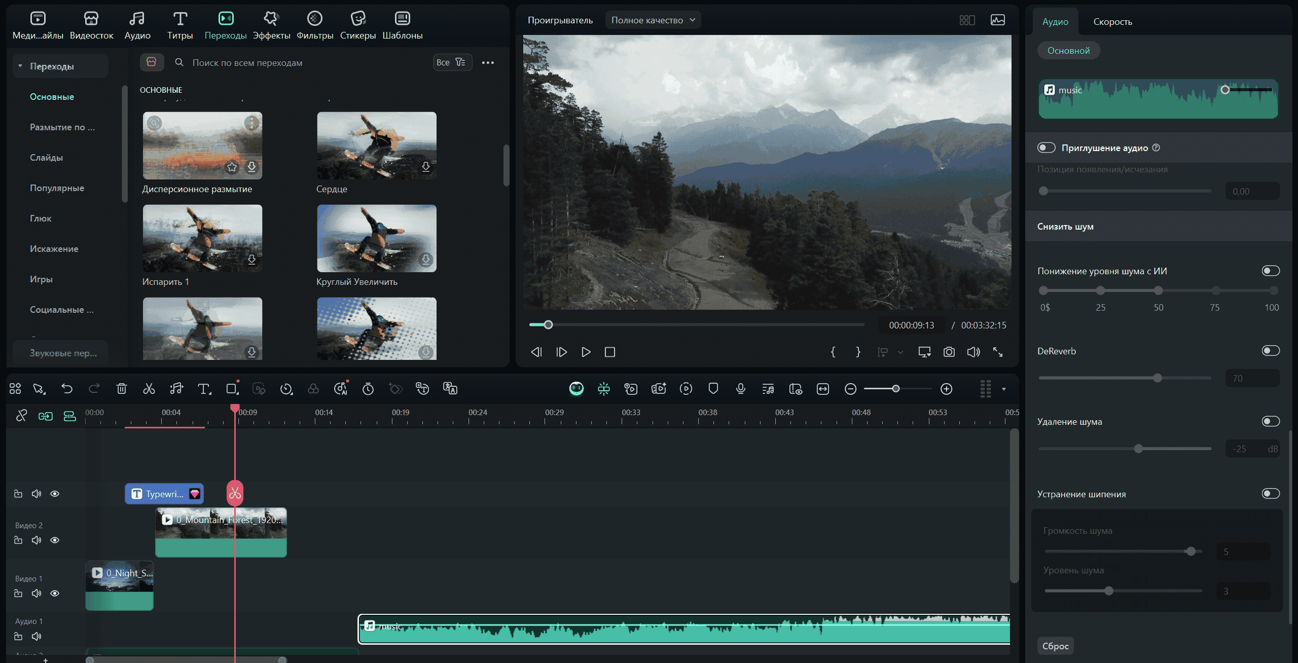Open the Stickers library icon

[358, 19]
